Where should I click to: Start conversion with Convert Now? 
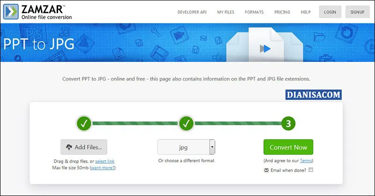288,147
